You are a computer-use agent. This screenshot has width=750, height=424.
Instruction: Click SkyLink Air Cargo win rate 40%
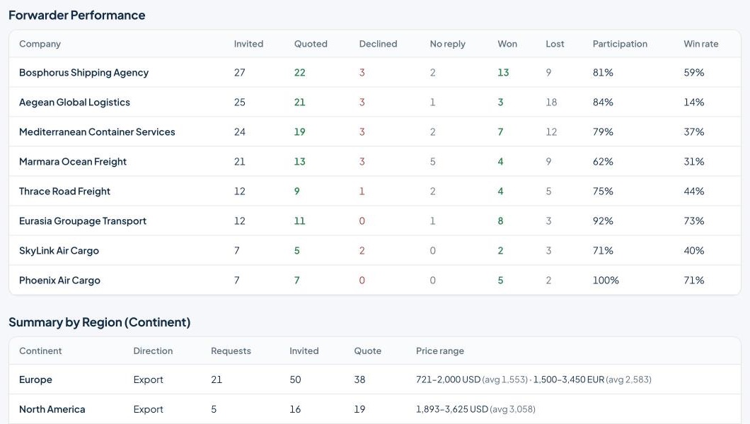click(x=693, y=251)
